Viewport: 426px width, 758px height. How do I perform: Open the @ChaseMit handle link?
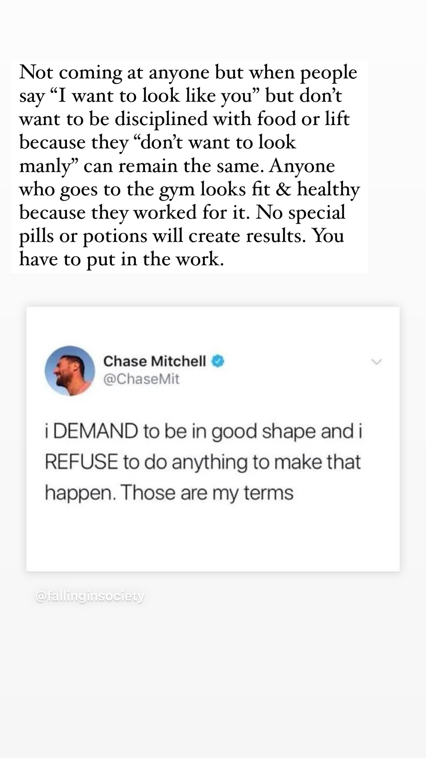point(142,379)
